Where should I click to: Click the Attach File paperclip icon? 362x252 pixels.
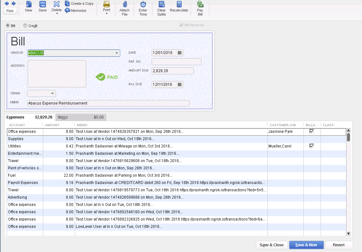(124, 4)
